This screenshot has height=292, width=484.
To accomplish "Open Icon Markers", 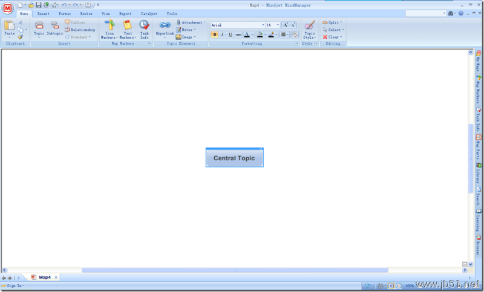I will pyautogui.click(x=110, y=29).
